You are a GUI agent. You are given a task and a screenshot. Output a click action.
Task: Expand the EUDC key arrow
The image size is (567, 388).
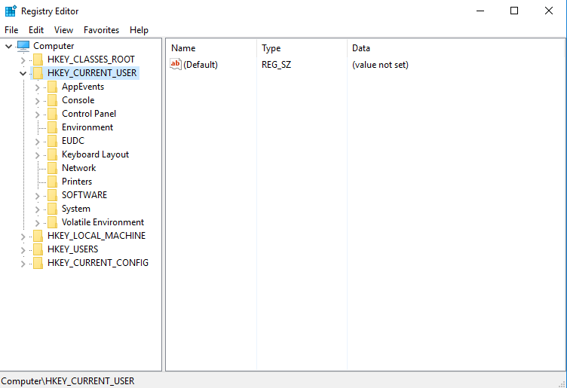pos(37,142)
